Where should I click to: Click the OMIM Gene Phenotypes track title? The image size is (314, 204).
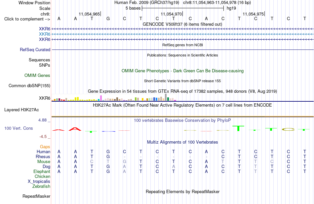tap(182, 71)
